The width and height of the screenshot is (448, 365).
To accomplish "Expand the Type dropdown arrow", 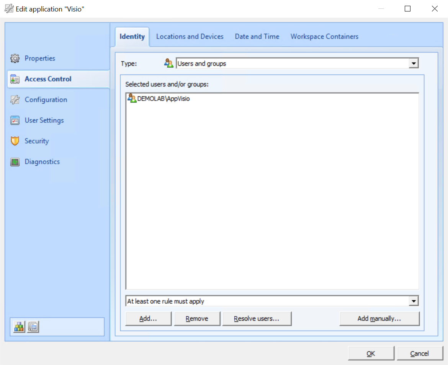I will tap(414, 64).
